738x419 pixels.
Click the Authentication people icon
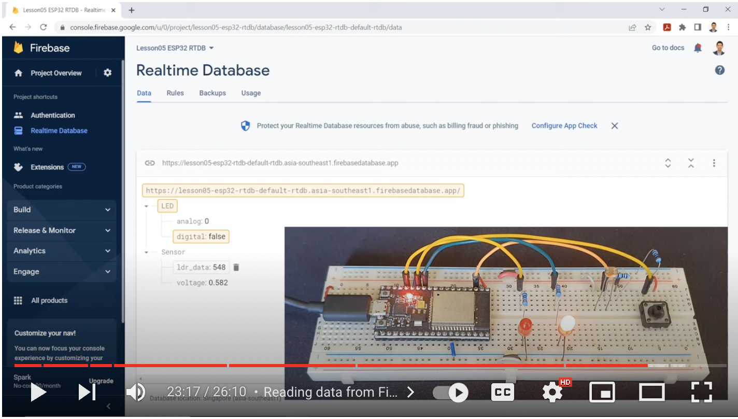[19, 115]
